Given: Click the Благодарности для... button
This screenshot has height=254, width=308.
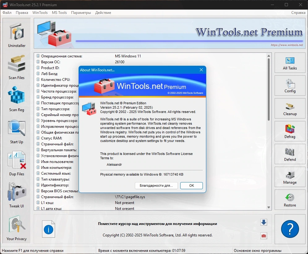Looking at the screenshot, I should click(156, 185).
